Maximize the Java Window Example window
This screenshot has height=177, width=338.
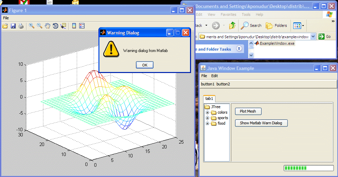click(325, 68)
